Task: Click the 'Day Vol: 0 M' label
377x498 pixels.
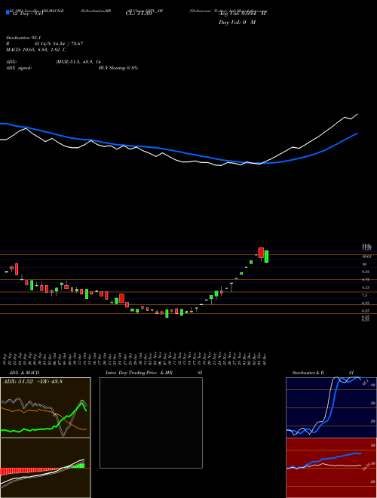Action: (237, 23)
